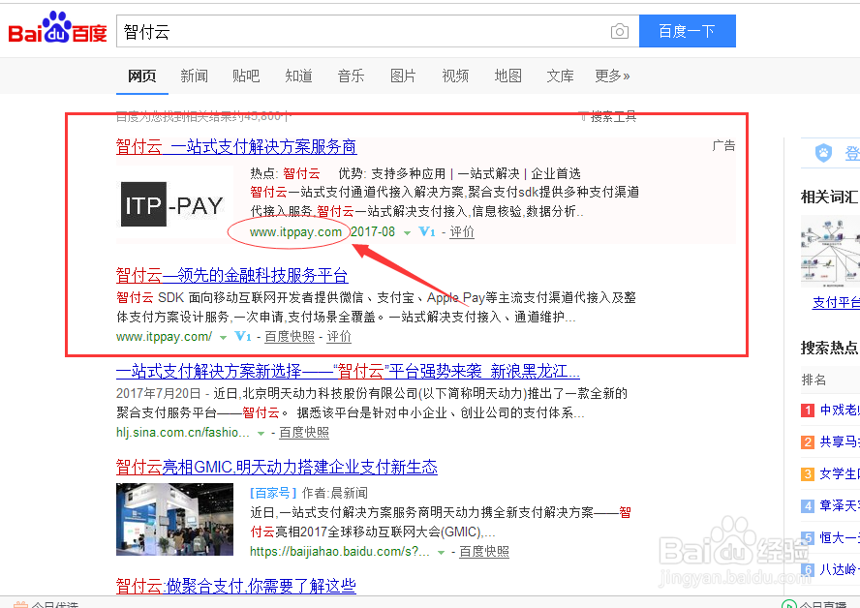The image size is (860, 608).
Task: Click the GMIC exhibition photo thumbnail
Action: coord(175,519)
